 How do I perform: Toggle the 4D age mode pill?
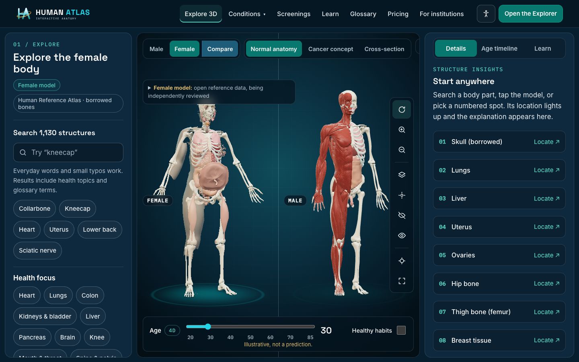[x=172, y=331]
